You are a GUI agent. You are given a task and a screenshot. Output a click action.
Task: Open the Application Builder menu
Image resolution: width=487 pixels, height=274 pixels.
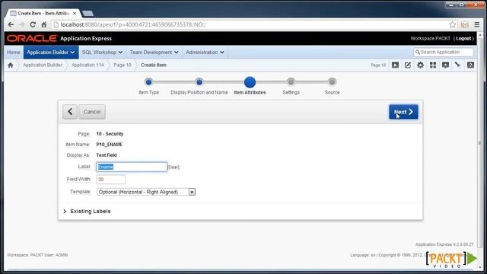(x=51, y=53)
